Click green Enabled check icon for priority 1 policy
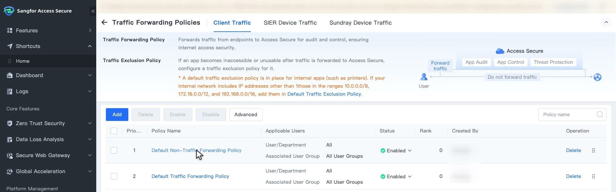This screenshot has width=616, height=192. coord(383,151)
